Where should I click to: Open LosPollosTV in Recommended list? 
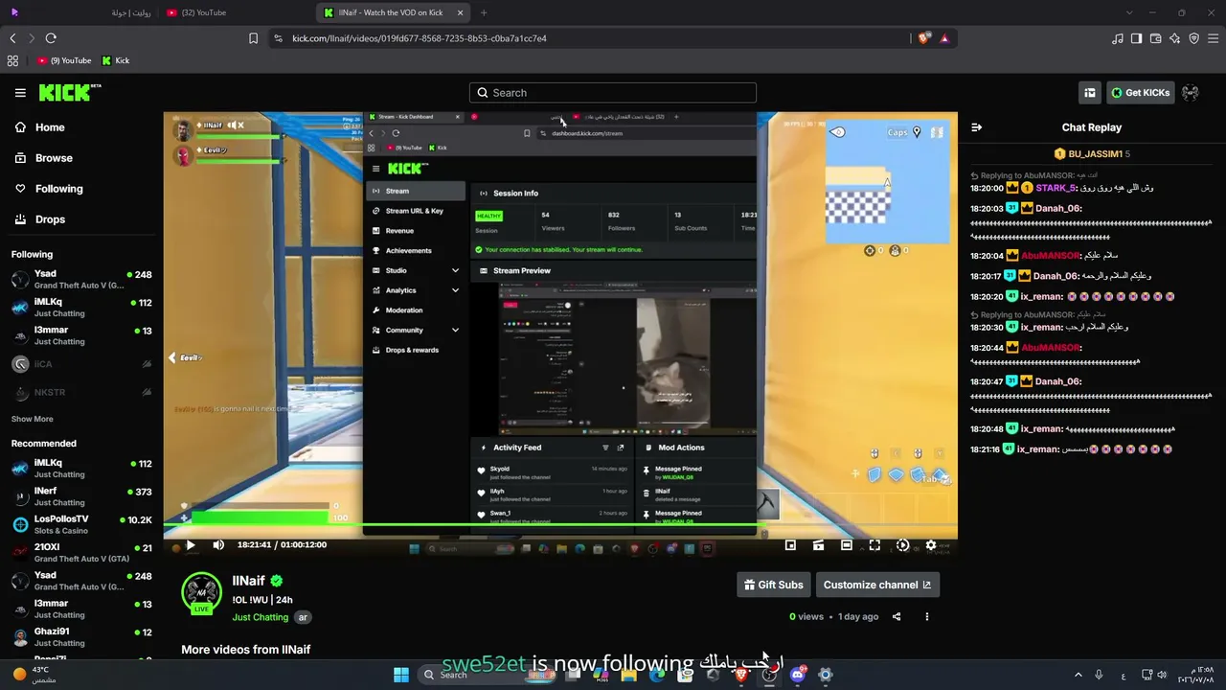[81, 524]
